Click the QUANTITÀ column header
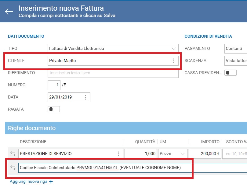This screenshot has width=247, height=187. tap(145, 142)
